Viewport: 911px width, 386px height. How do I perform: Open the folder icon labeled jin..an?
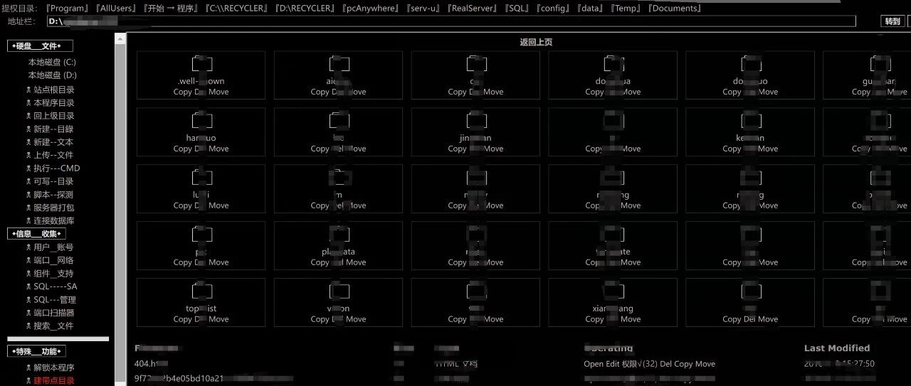coord(476,121)
